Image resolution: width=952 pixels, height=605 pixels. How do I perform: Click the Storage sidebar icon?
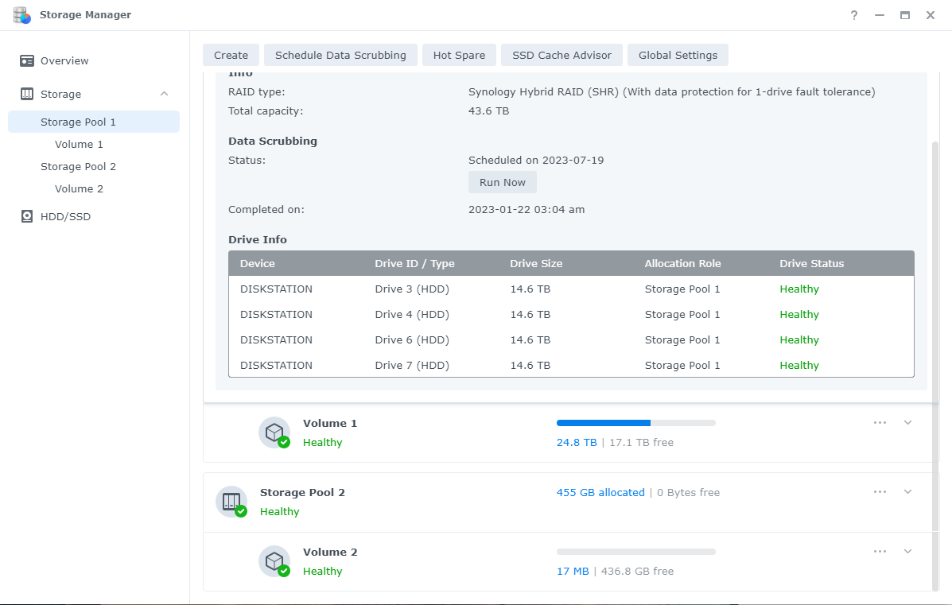[27, 94]
